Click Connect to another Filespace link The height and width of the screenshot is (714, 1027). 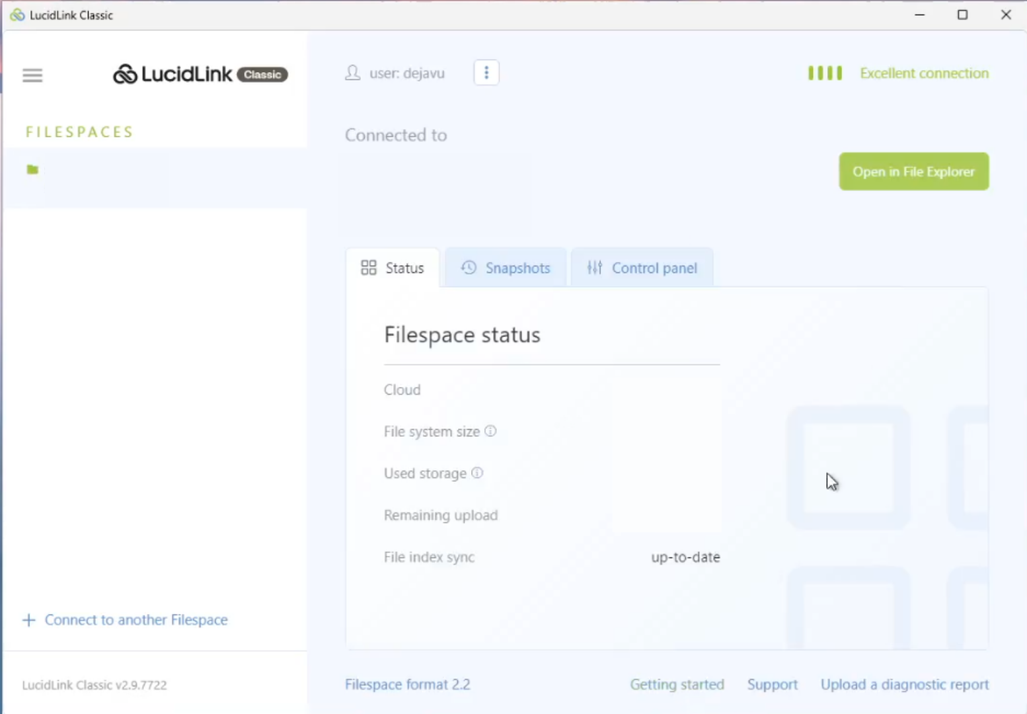136,620
